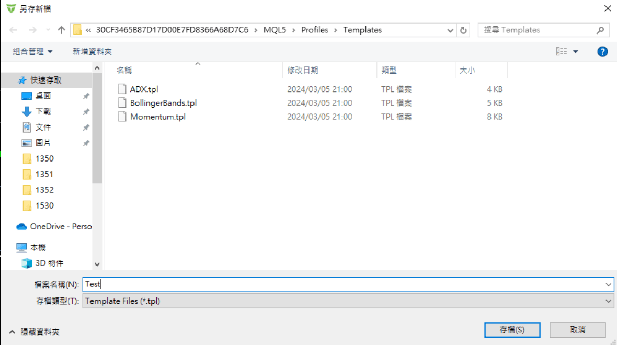Open the 組合管理 menu
This screenshot has width=617, height=345.
point(32,52)
